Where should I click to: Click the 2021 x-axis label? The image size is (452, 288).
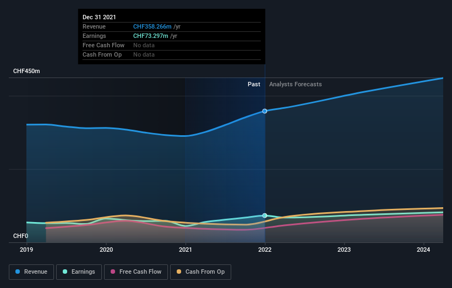(186, 250)
